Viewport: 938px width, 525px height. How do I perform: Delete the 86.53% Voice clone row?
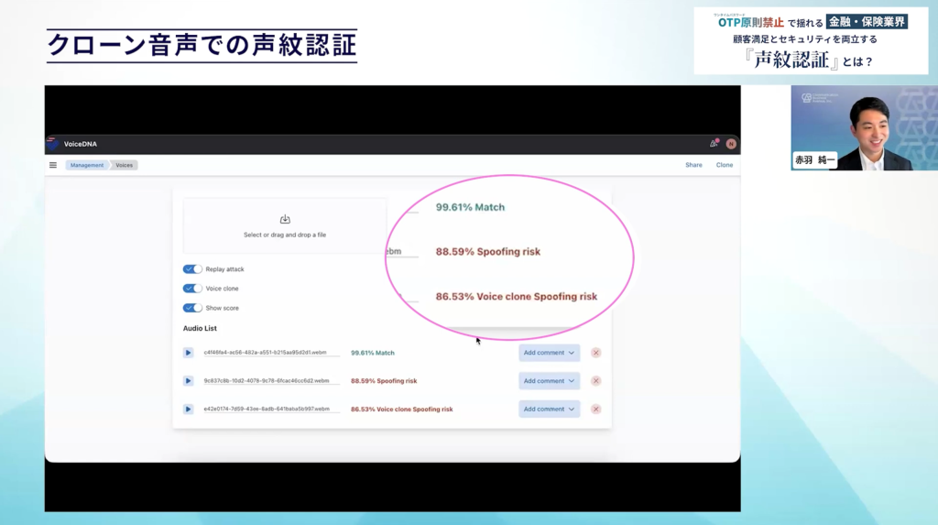point(595,409)
